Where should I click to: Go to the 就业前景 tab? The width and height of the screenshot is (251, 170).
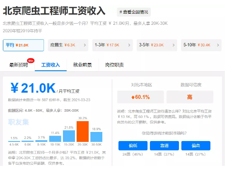click(82, 65)
